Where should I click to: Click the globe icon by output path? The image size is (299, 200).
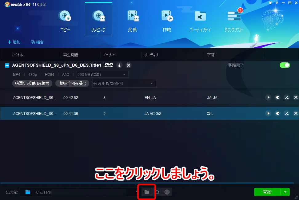point(167,192)
